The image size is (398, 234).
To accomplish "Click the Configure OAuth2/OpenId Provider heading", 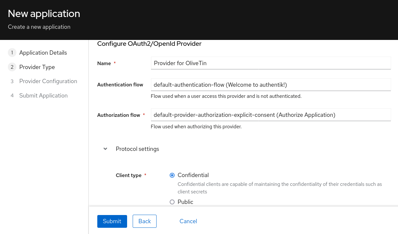I will [x=149, y=44].
